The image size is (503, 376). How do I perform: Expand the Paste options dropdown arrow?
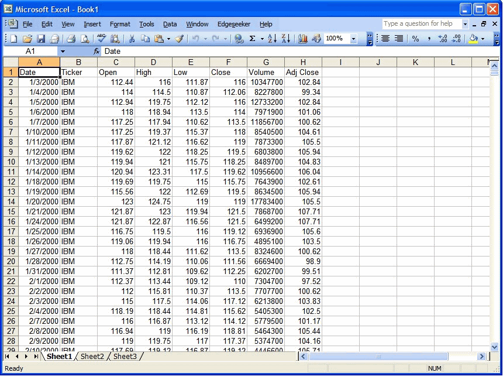(168, 39)
